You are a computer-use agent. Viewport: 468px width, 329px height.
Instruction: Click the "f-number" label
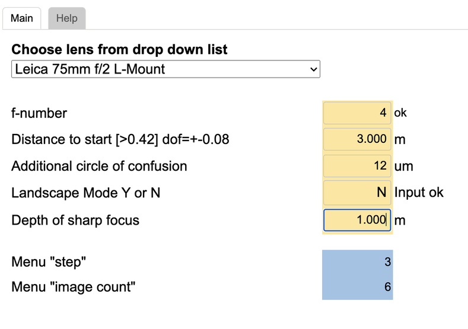39,113
